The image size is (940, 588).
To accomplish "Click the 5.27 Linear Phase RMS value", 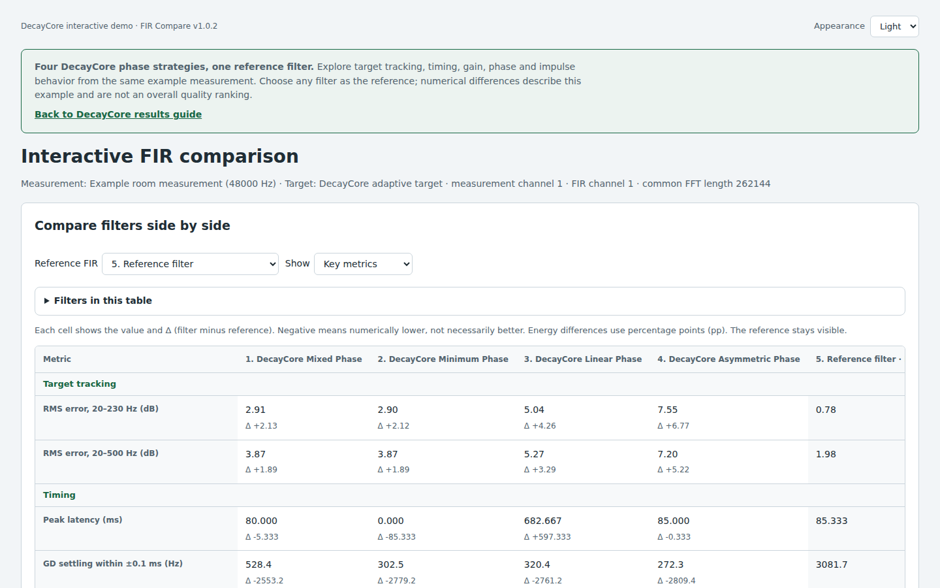I will pos(534,454).
